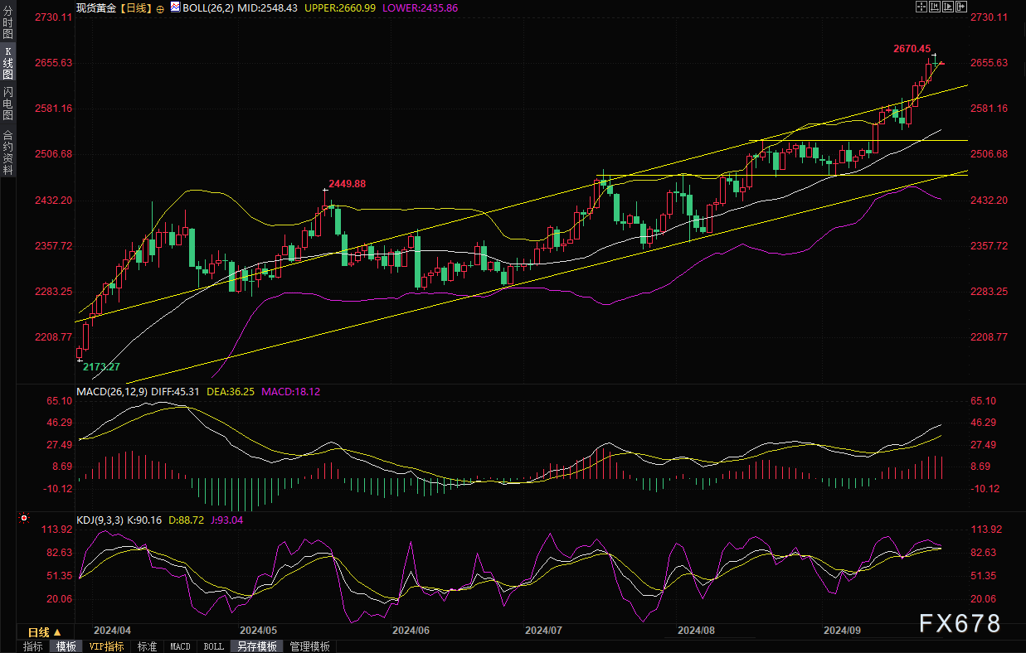Select the 模板 bottom tab
Viewport: 1026px width, 653px height.
(66, 646)
